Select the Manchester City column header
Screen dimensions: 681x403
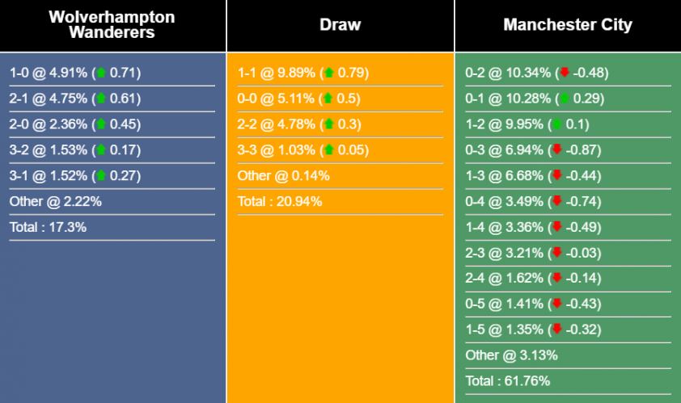coord(568,25)
